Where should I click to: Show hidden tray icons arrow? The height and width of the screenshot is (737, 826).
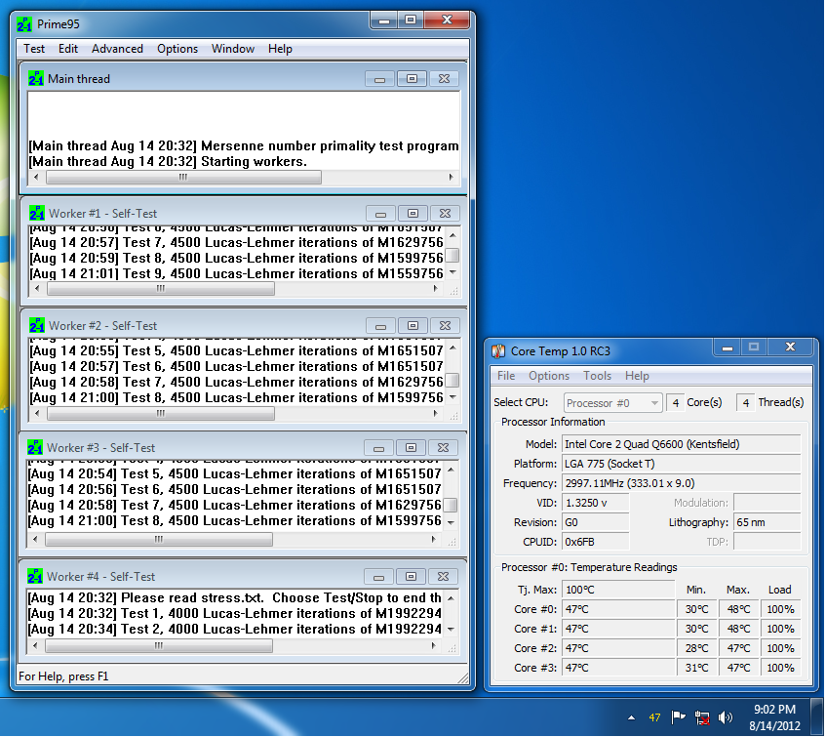coord(631,717)
